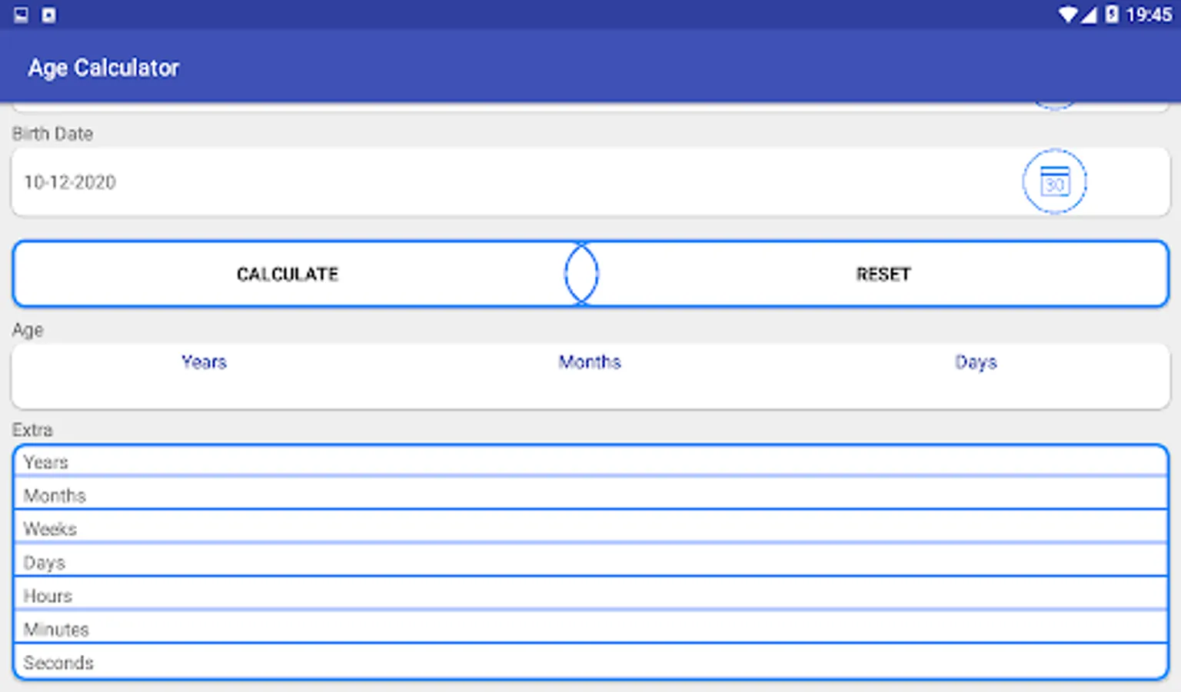Click the Age section label
The width and height of the screenshot is (1181, 692).
[x=28, y=330]
